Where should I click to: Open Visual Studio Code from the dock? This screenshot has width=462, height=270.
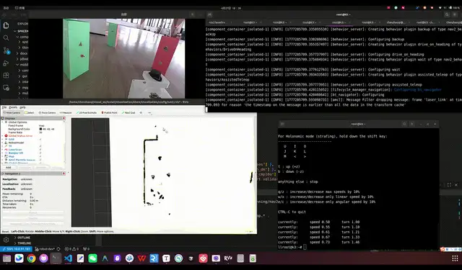click(68, 258)
